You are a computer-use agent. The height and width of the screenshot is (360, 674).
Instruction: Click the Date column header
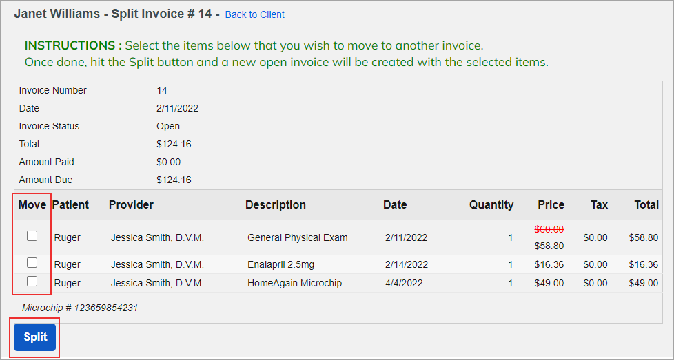click(395, 204)
